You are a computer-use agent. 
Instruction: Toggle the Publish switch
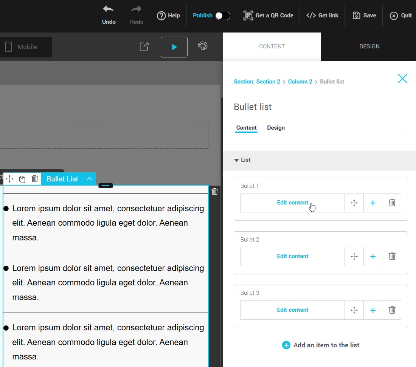[x=222, y=15]
